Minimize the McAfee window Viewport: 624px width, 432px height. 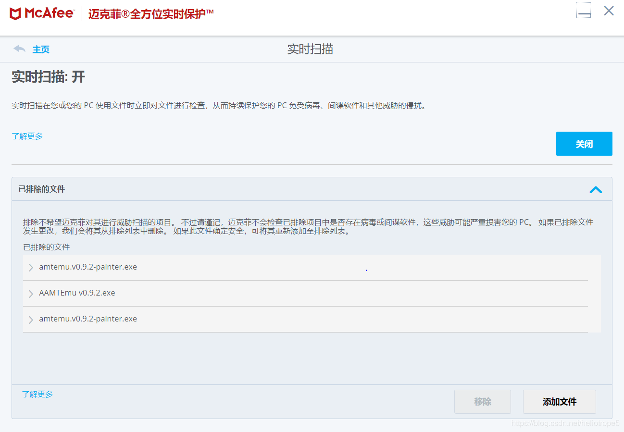[x=584, y=11]
